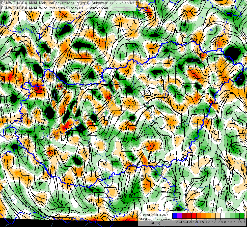Select legend swatch between -4 and -3.5
Screen dimensions: 247x227
click(189, 216)
